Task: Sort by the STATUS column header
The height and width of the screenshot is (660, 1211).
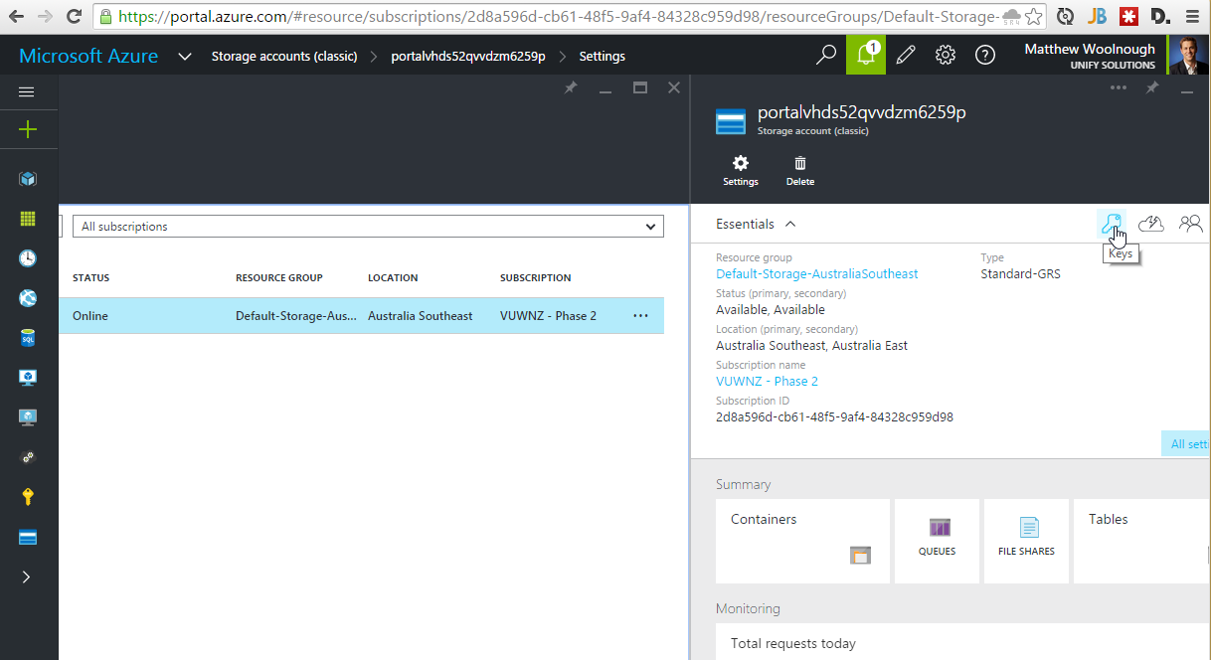Action: (x=90, y=277)
